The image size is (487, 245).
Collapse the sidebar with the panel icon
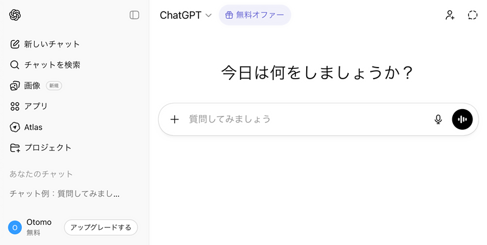pos(135,15)
